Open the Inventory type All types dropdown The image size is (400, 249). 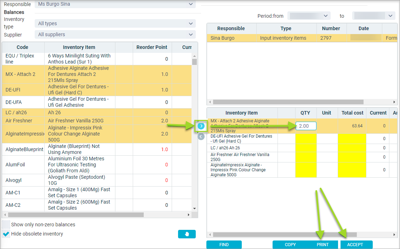[x=115, y=23]
